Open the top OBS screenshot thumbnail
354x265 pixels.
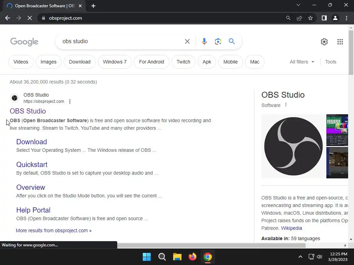point(337,130)
